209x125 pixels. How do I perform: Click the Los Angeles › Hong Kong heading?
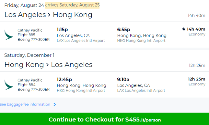click(48, 15)
